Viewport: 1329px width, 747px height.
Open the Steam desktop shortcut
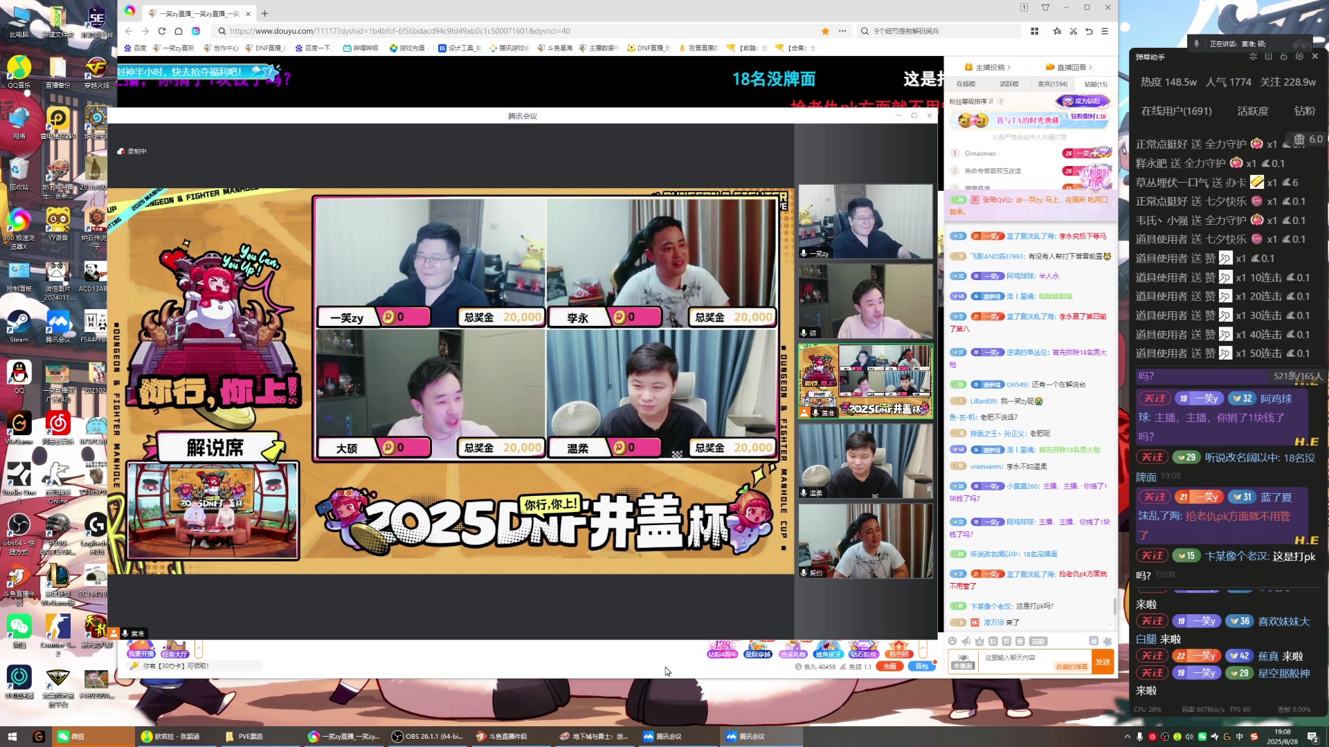19,326
